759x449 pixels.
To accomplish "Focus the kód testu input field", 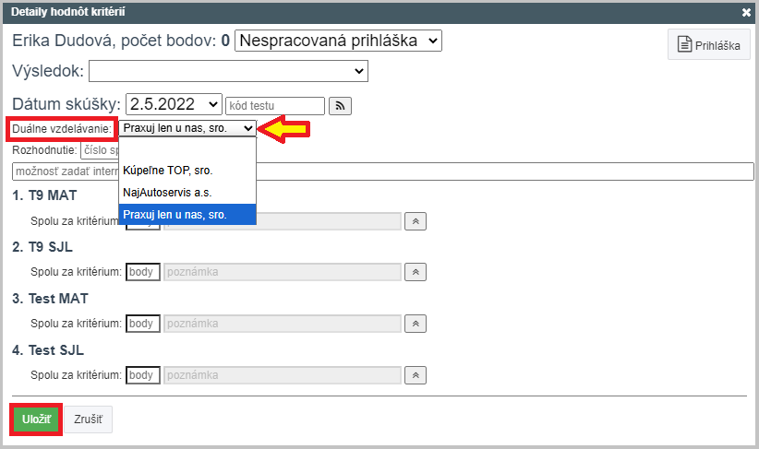I will coord(275,106).
